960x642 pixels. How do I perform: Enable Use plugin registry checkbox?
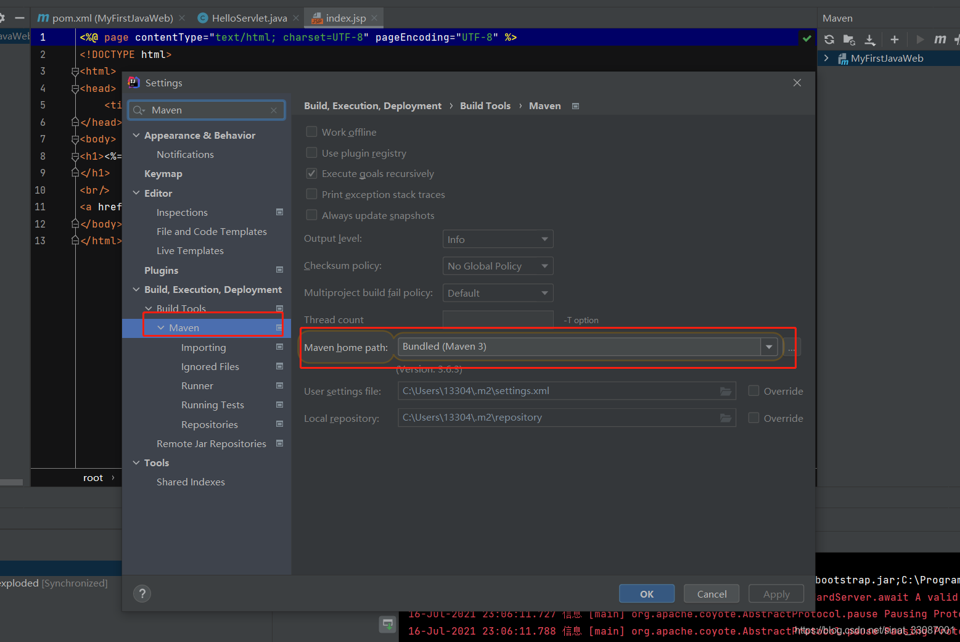(x=312, y=152)
